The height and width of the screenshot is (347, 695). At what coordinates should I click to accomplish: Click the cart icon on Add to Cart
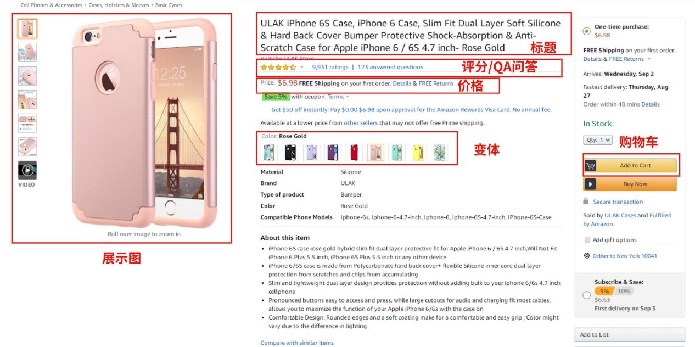(591, 165)
